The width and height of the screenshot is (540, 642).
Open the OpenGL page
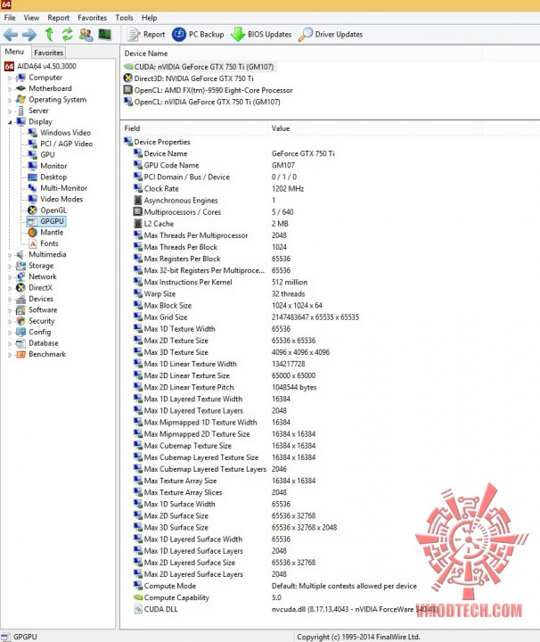coord(46,210)
